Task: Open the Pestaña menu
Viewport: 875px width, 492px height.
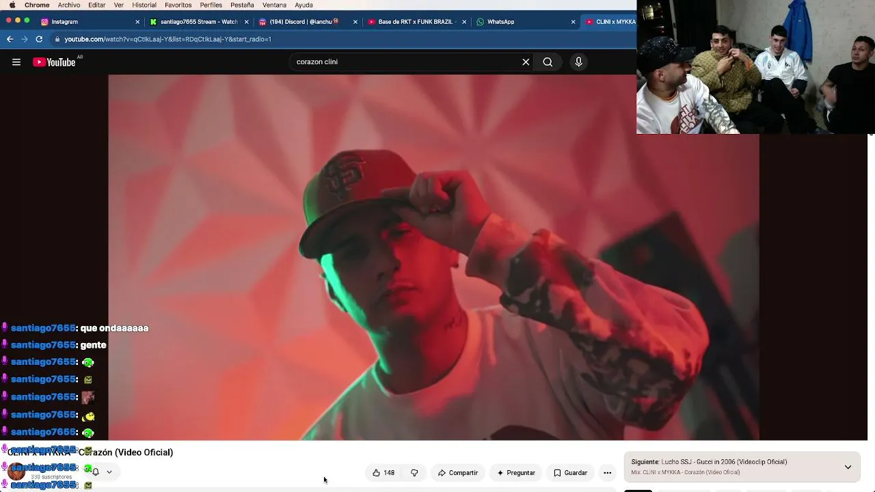Action: (242, 5)
